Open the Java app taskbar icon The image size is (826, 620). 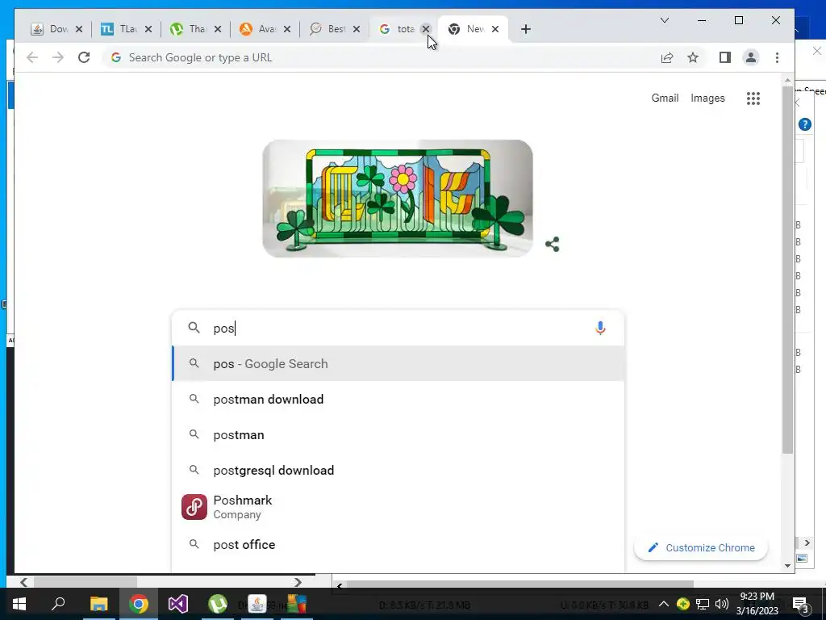pyautogui.click(x=257, y=604)
